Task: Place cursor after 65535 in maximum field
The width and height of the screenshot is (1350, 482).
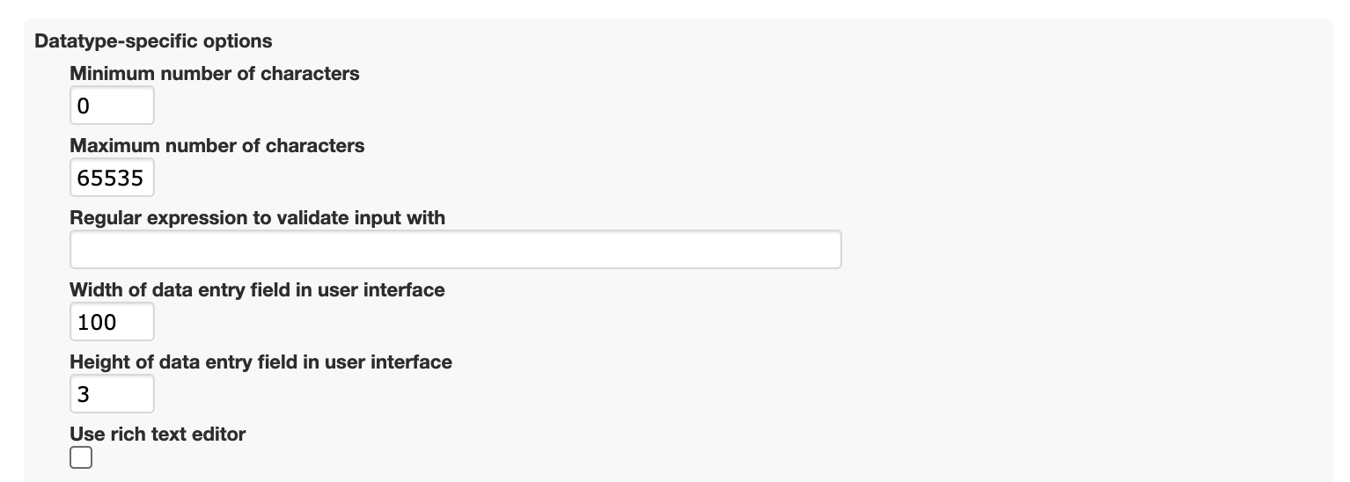Action: [x=146, y=178]
